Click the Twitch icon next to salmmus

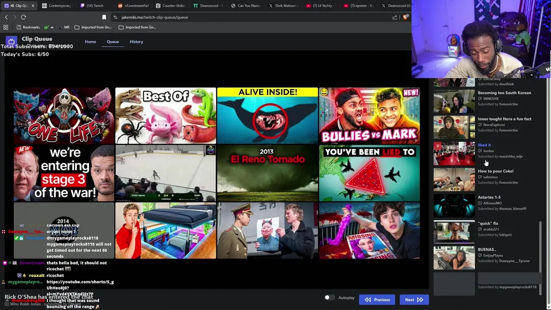(480, 177)
